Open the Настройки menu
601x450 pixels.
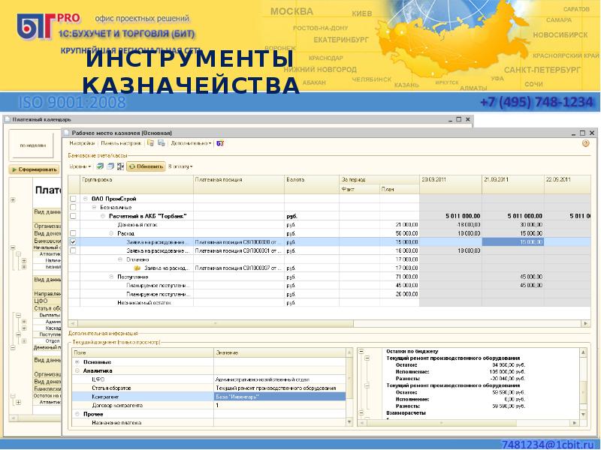pos(82,142)
